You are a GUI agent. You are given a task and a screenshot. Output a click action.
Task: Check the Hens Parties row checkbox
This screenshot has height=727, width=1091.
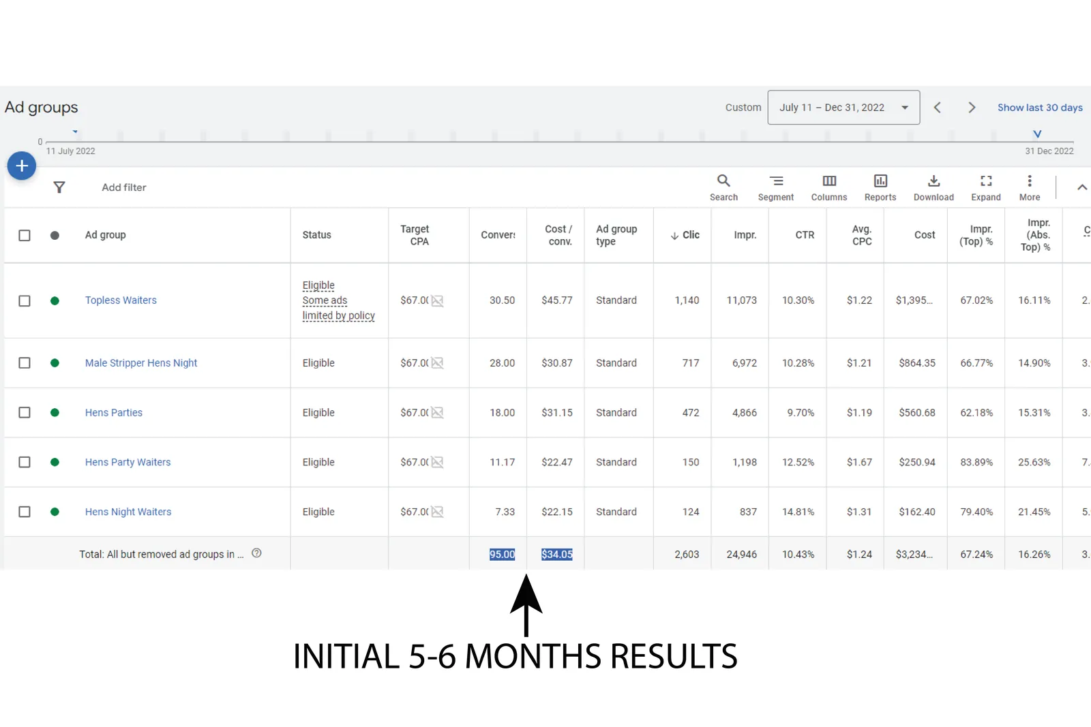[x=25, y=413]
